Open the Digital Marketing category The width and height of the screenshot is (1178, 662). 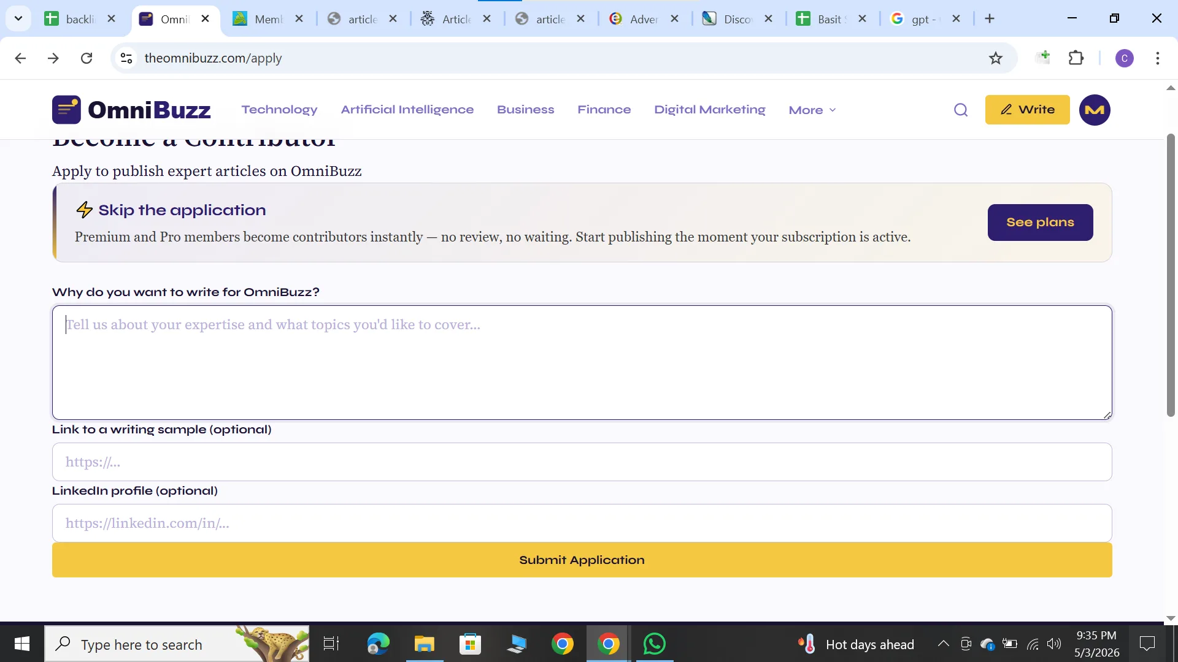point(710,110)
